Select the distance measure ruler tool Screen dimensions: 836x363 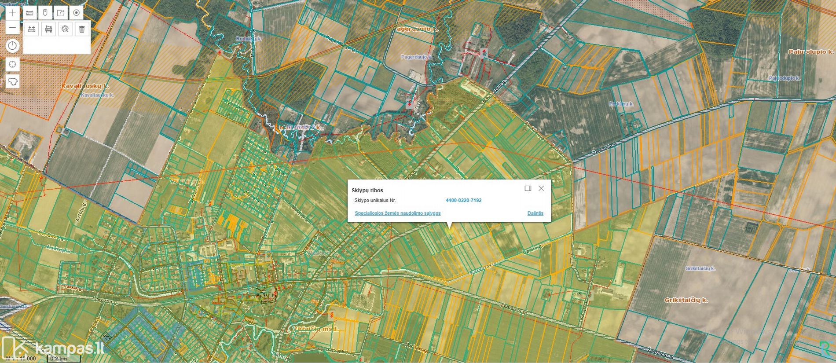tap(32, 29)
